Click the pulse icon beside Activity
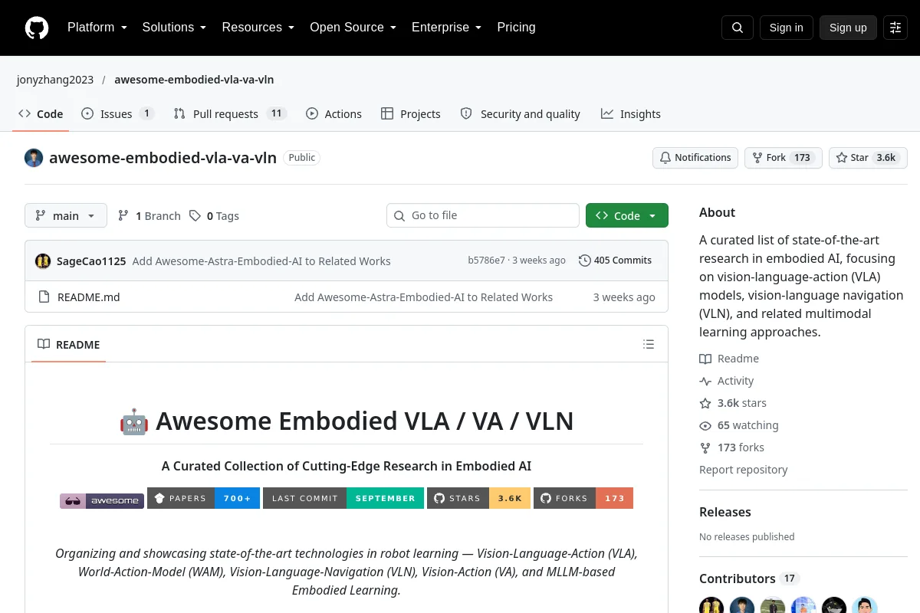 coord(705,381)
